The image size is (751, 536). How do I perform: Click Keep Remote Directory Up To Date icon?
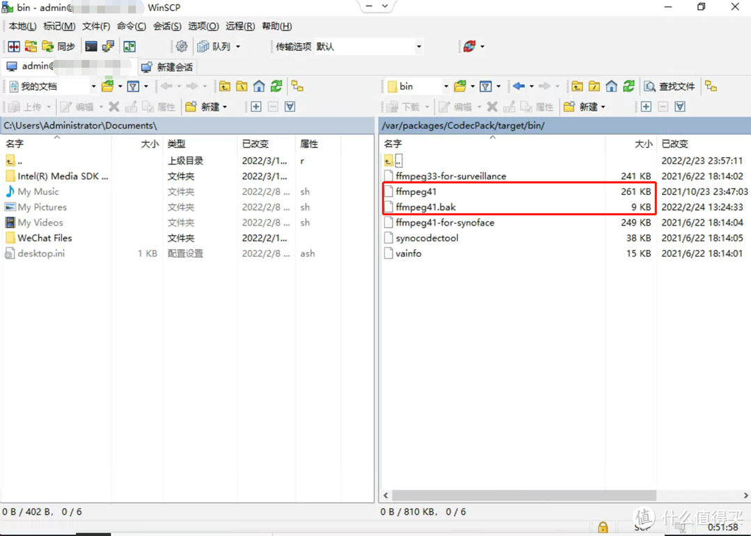coord(129,47)
